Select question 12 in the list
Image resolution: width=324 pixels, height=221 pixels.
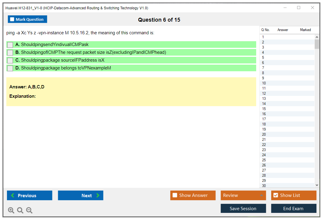(264, 94)
